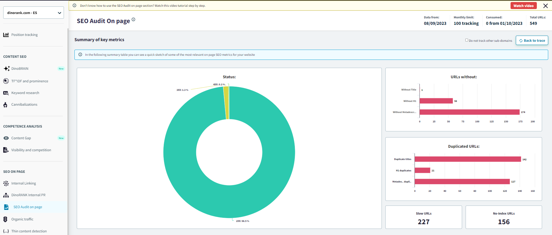Click the Content Gap eye icon
The height and width of the screenshot is (235, 552).
pos(6,138)
